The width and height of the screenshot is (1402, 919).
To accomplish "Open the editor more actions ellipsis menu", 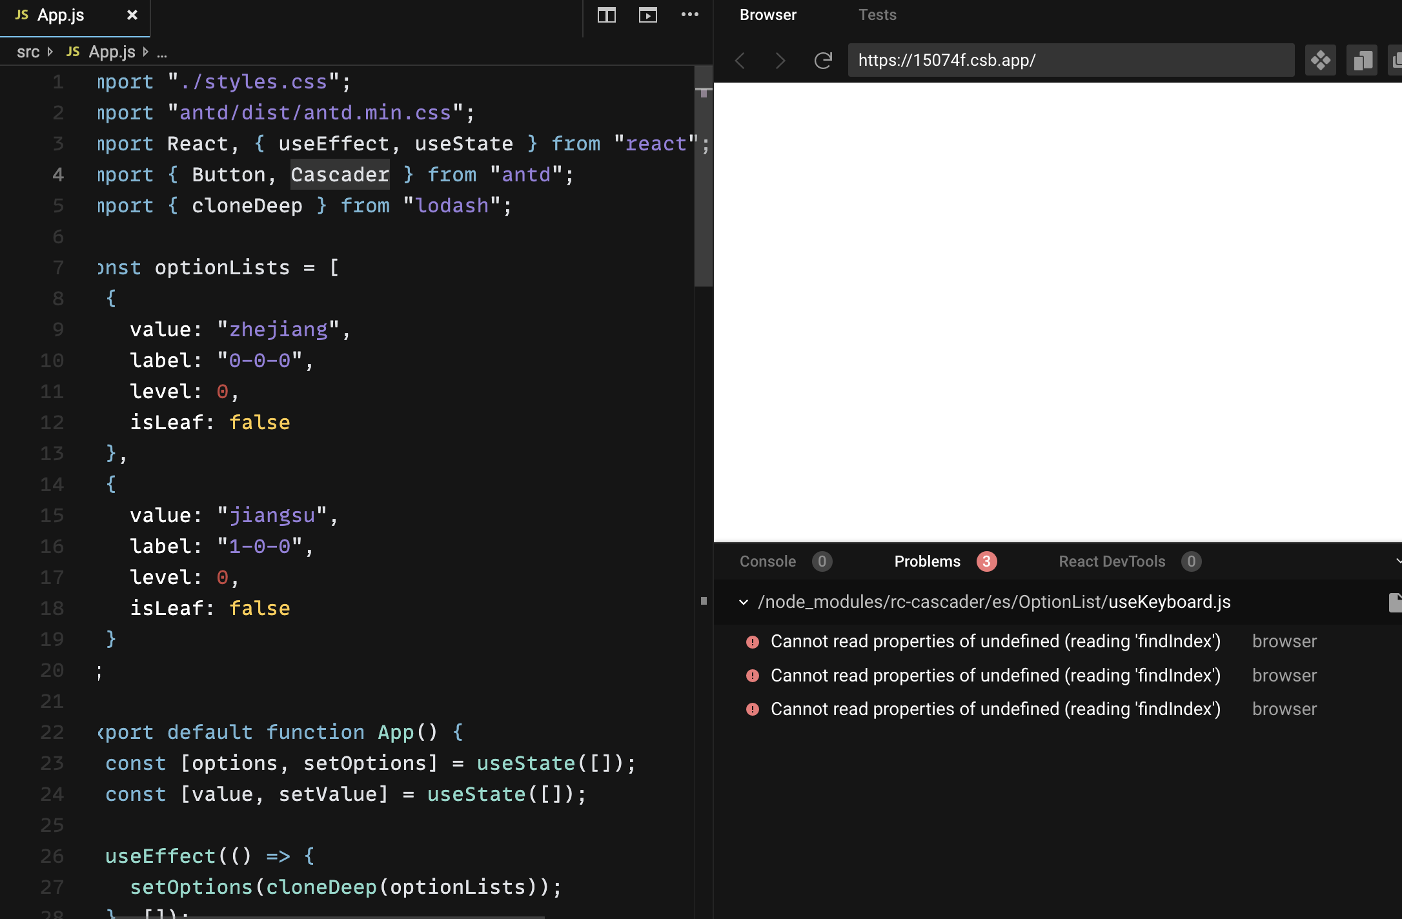I will coord(689,15).
